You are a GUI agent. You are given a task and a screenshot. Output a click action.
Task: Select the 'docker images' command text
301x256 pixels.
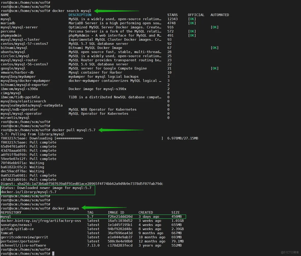coord(65,208)
